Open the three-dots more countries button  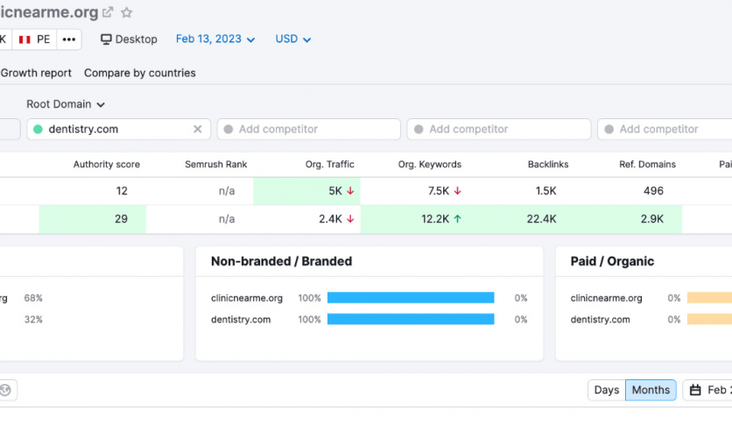click(x=69, y=39)
